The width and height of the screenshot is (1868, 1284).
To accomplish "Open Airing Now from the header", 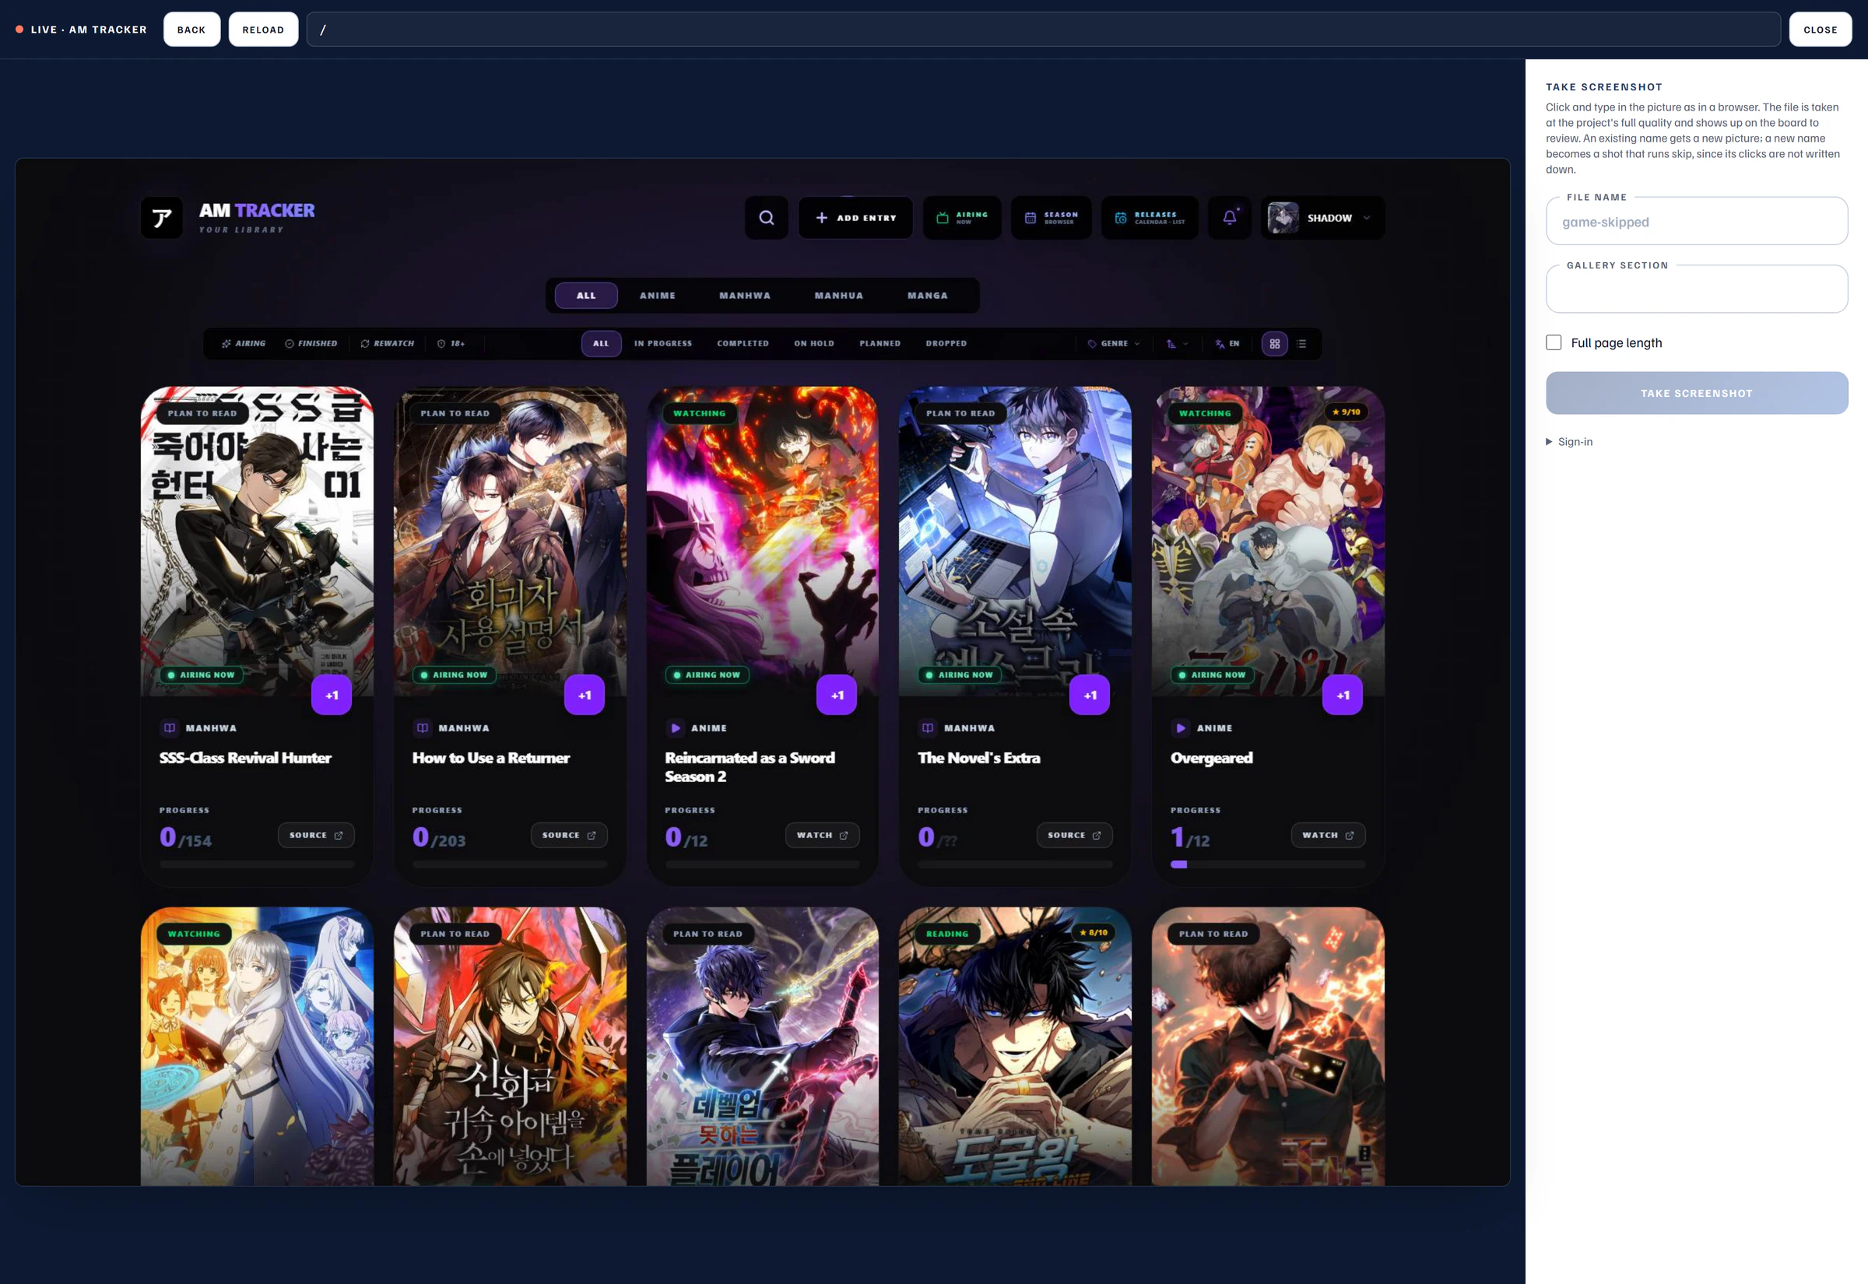I will 961,218.
